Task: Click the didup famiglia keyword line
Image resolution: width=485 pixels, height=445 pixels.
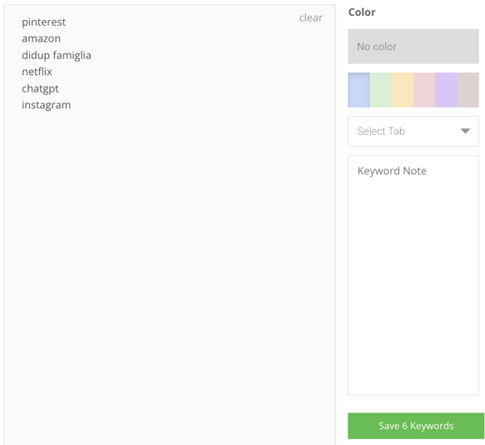Action: click(57, 55)
